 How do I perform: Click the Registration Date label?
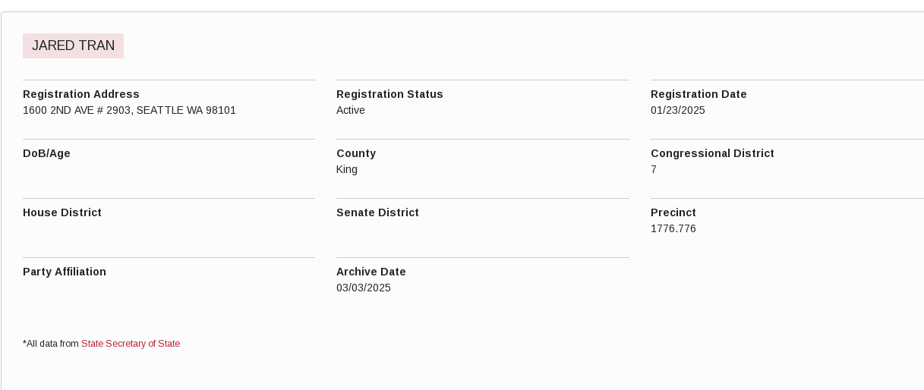tap(699, 94)
